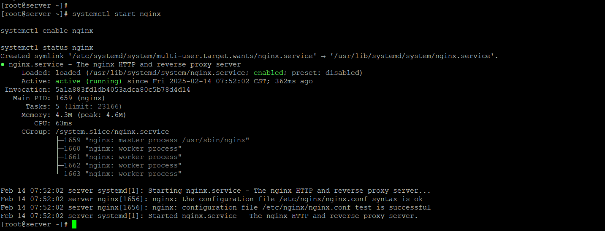The height and width of the screenshot is (231, 605).
Task: Click the CGroup path /system.slice/nginx.service
Action: tap(112, 132)
